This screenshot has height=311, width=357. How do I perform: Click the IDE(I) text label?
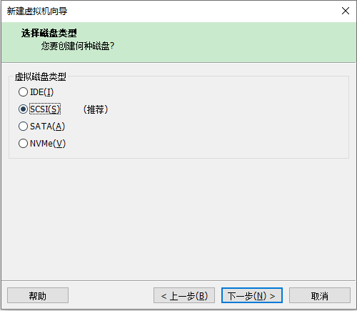pyautogui.click(x=41, y=92)
